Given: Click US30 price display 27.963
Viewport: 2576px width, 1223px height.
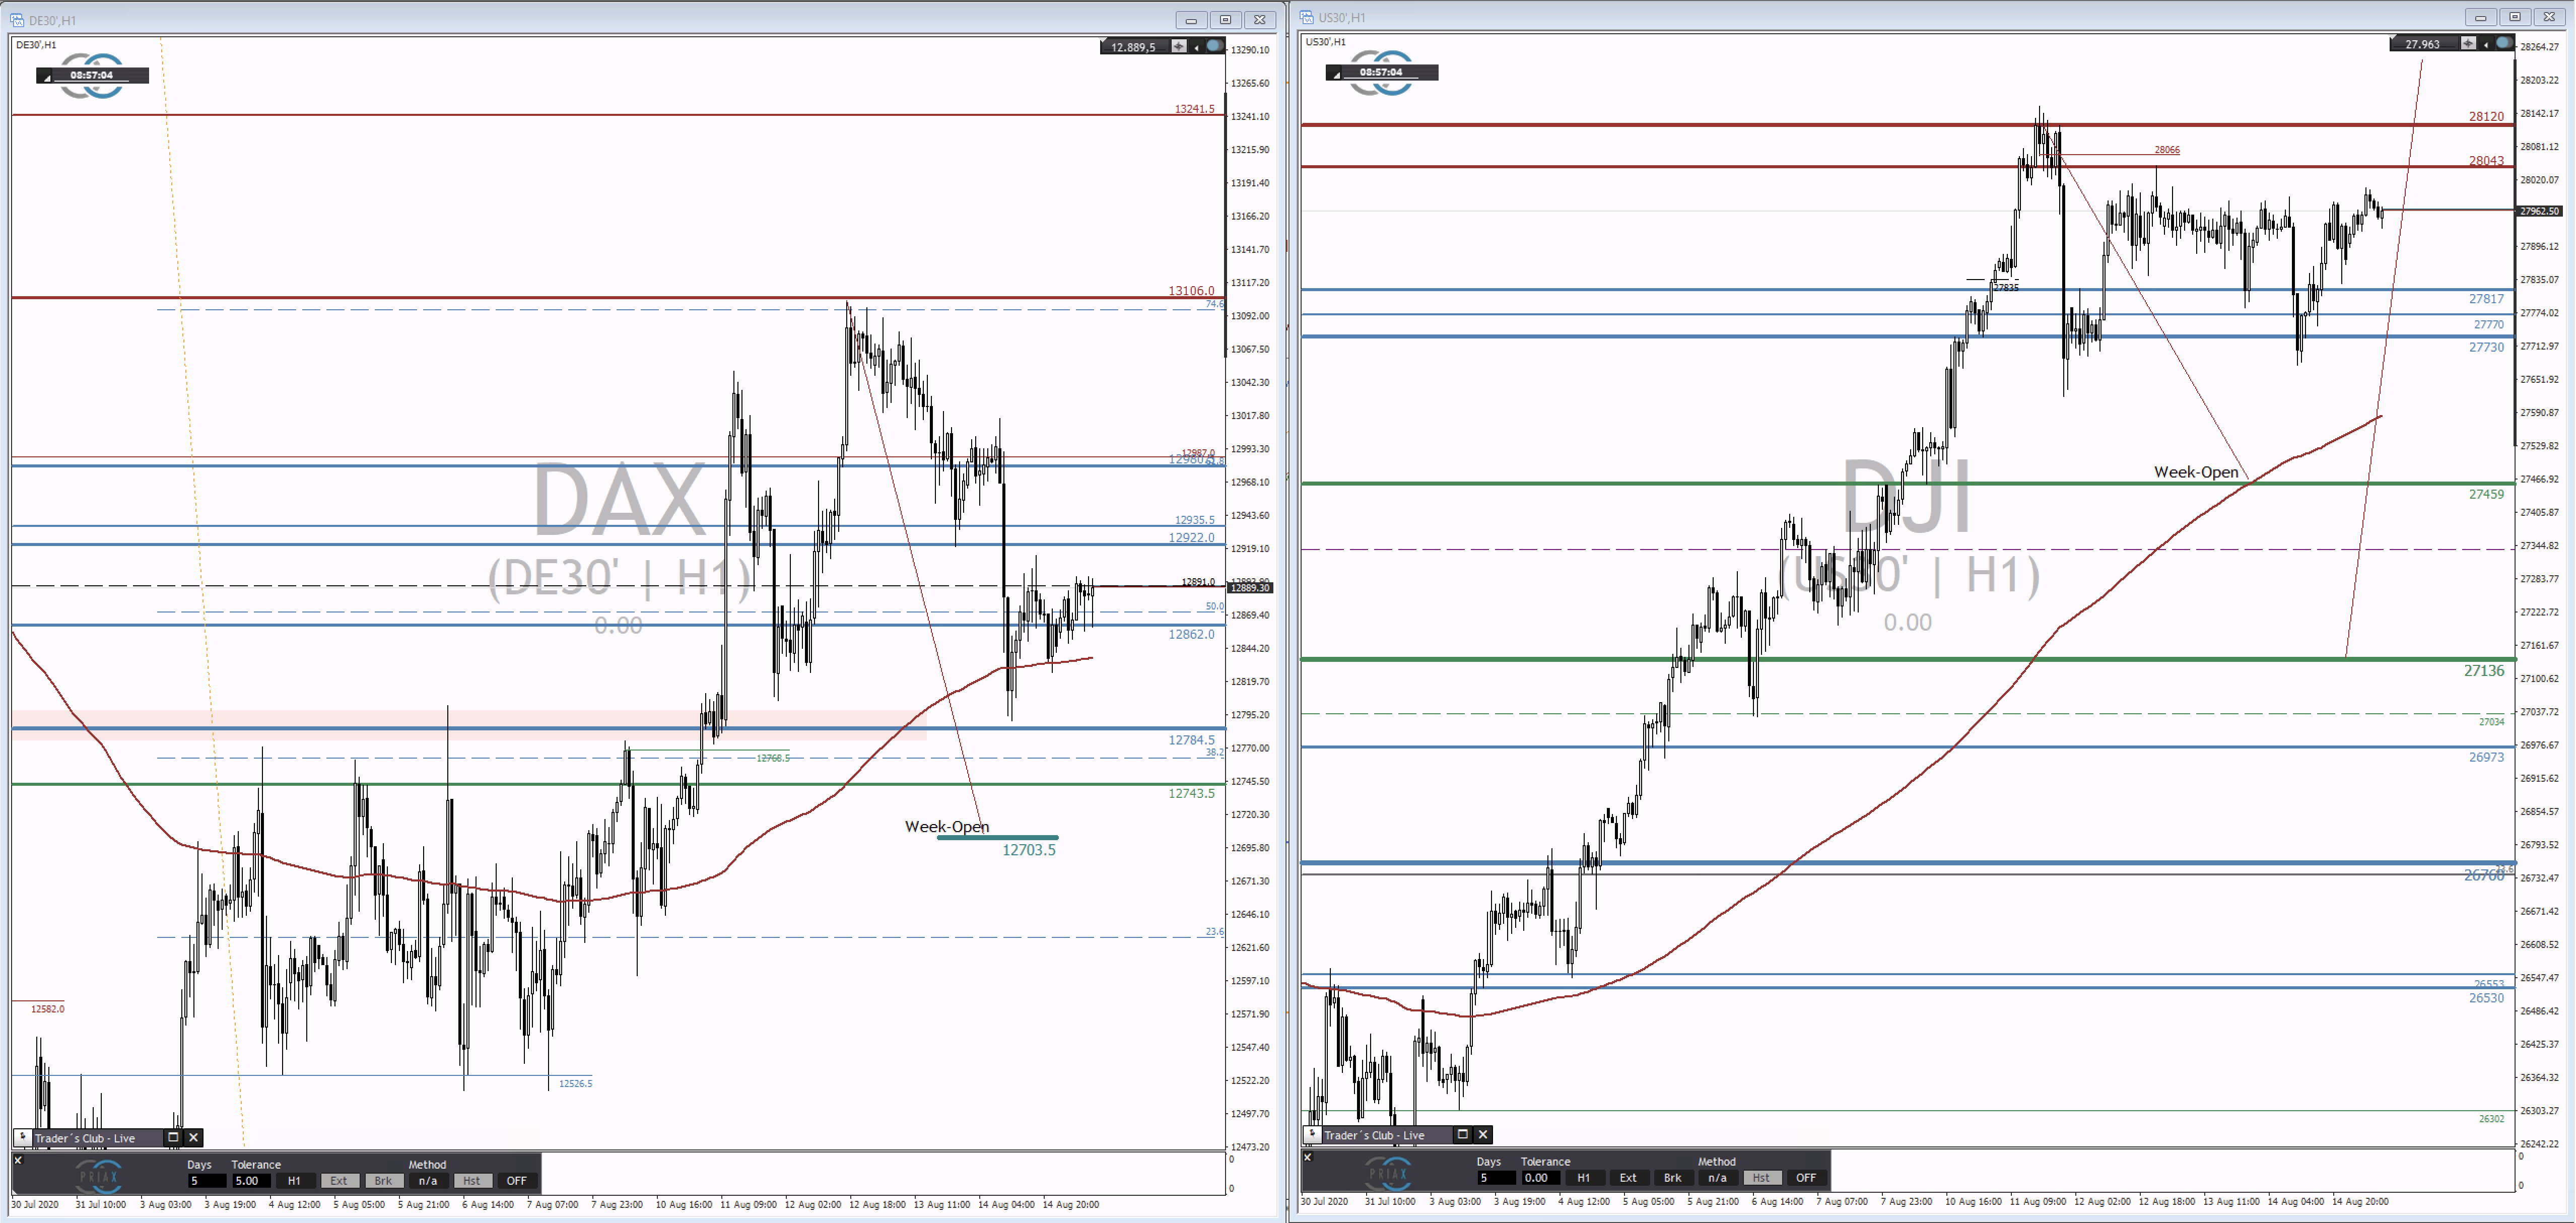Looking at the screenshot, I should pos(2423,44).
